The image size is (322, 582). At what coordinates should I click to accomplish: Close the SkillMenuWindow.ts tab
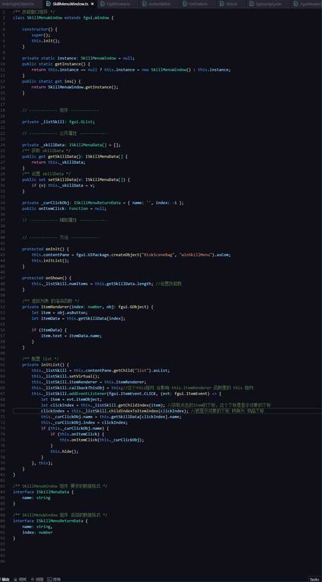click(x=93, y=4)
